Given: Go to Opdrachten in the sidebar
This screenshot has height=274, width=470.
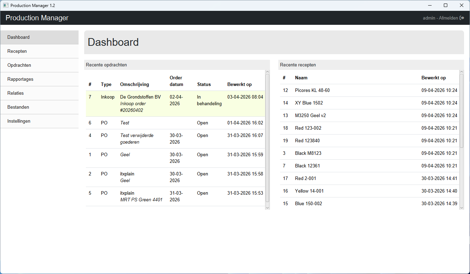Looking at the screenshot, I should [19, 65].
